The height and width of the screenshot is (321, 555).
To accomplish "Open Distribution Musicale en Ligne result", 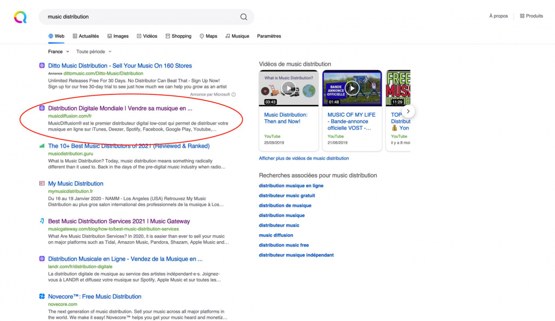I will coord(126,259).
